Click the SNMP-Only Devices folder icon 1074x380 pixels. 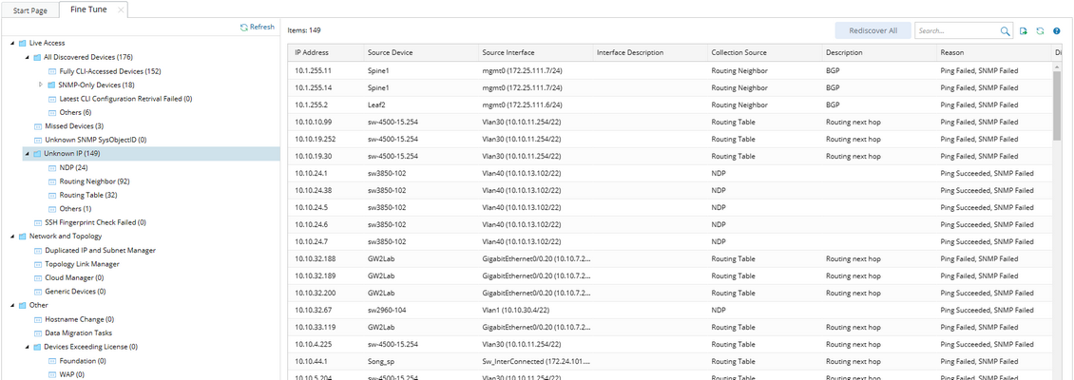tap(51, 85)
